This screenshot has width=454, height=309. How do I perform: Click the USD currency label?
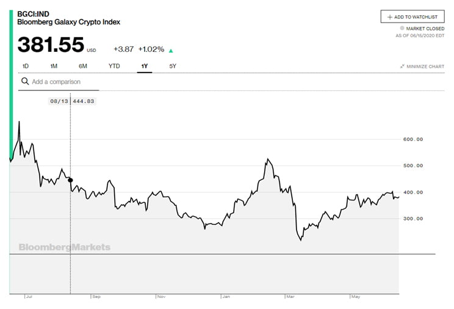pos(91,51)
